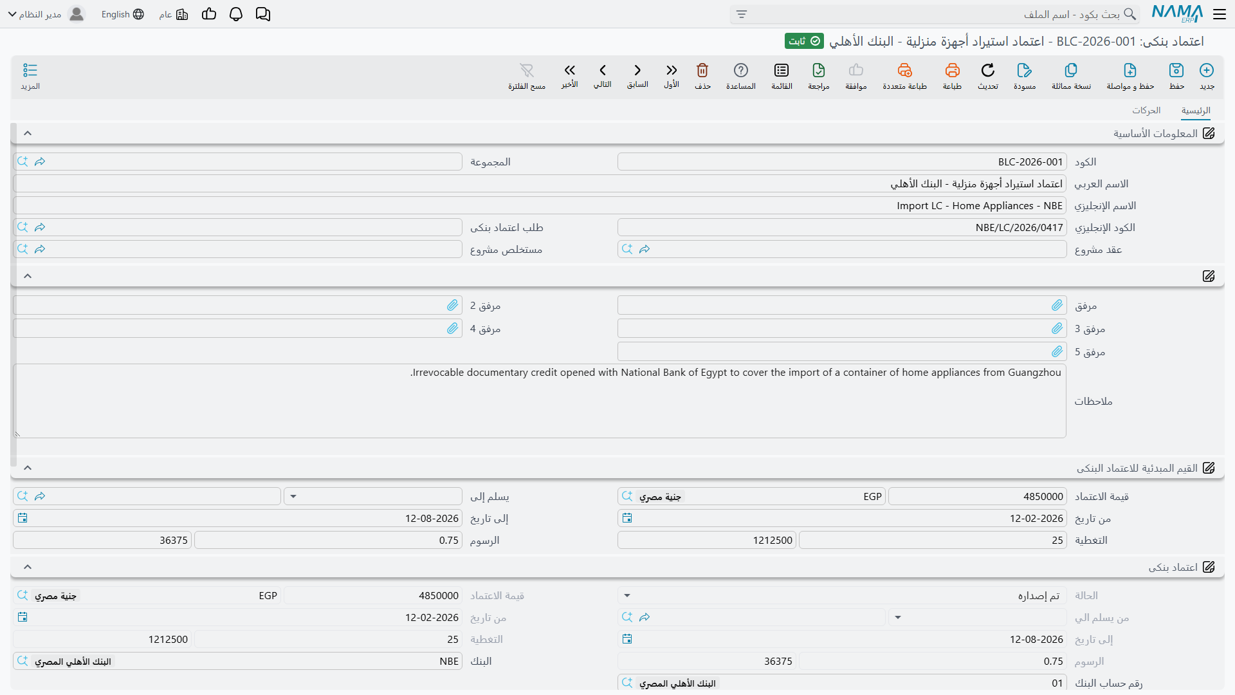Click the رقم حساب البنك field
Screen dimensions: 1235x695
(x=842, y=683)
